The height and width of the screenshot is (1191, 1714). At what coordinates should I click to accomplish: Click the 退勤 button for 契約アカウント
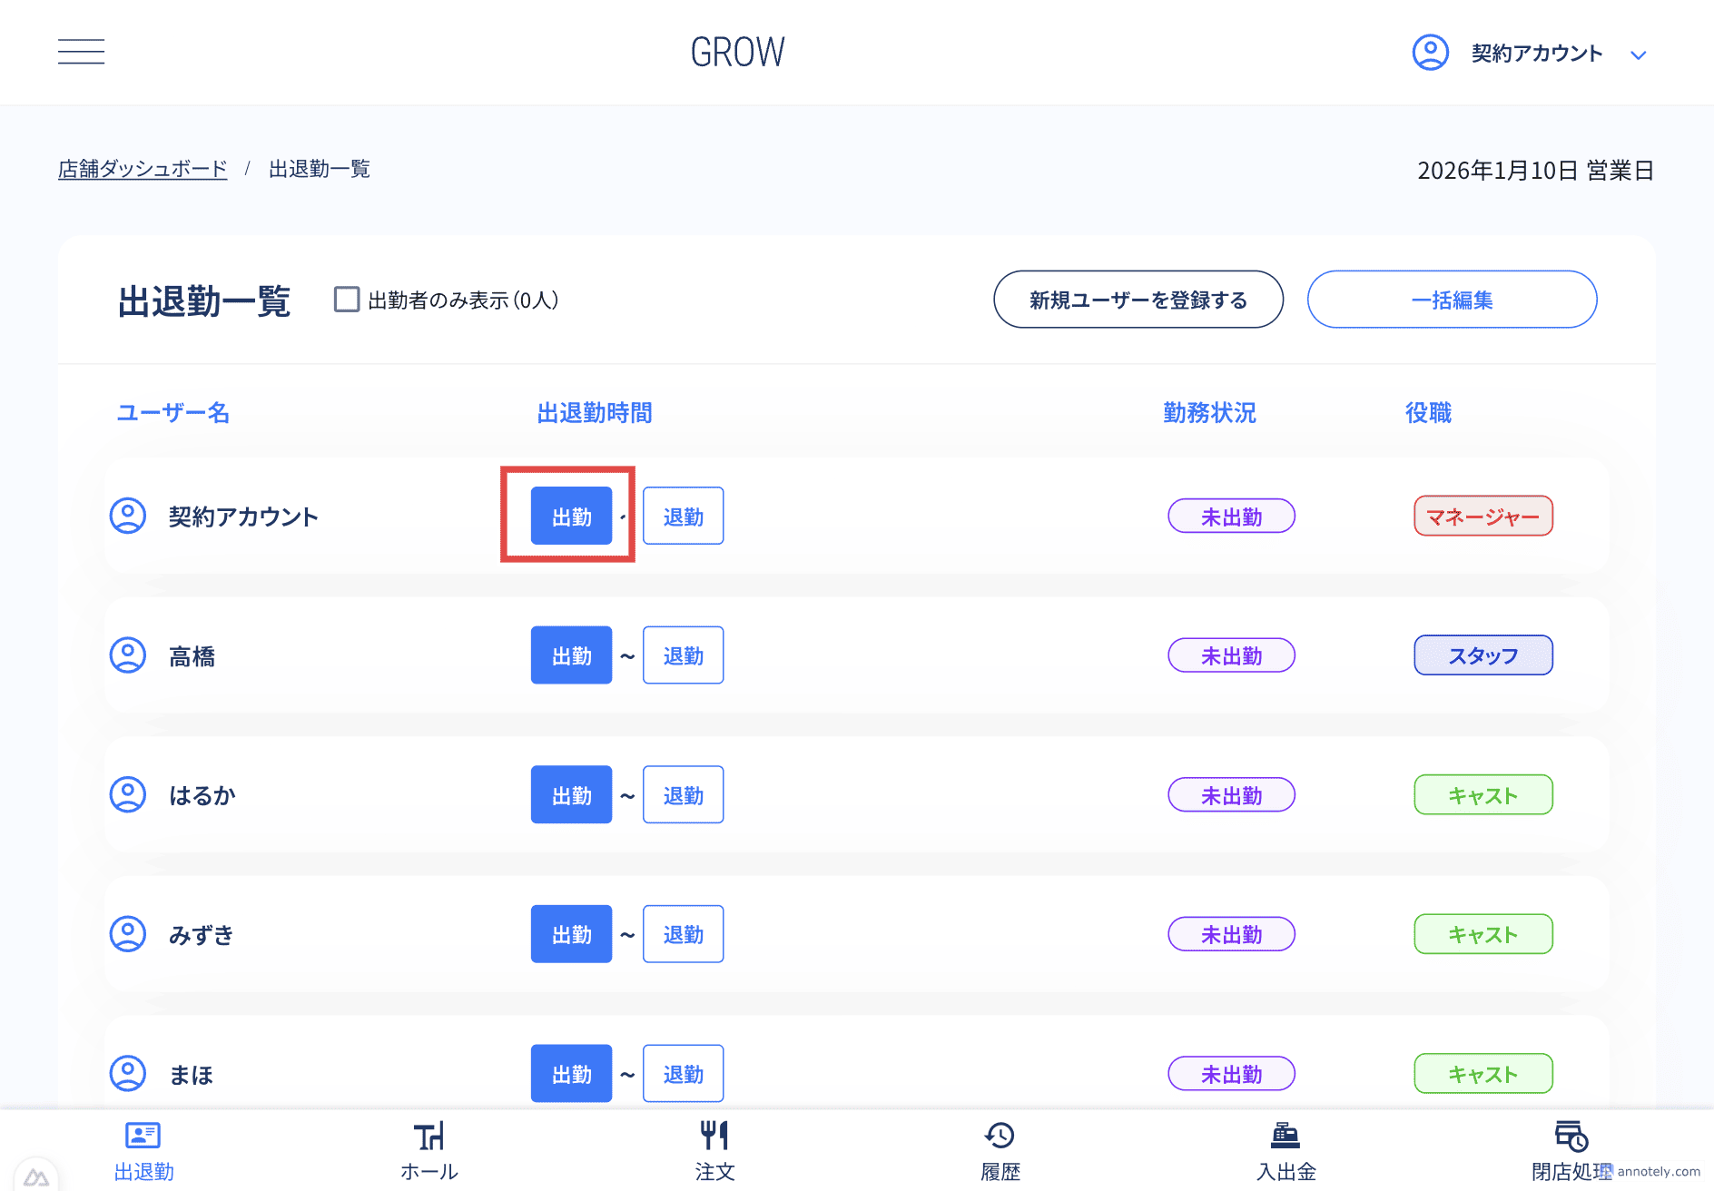click(x=683, y=516)
